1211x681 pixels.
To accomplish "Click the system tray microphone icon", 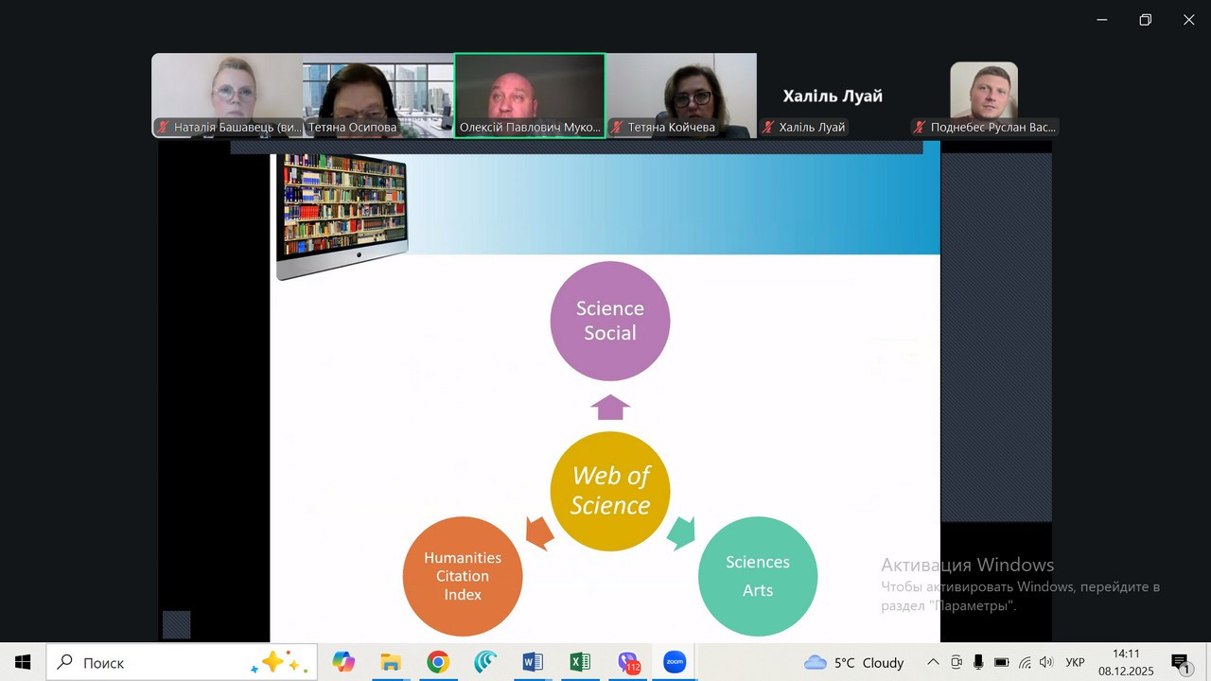I will (x=978, y=662).
